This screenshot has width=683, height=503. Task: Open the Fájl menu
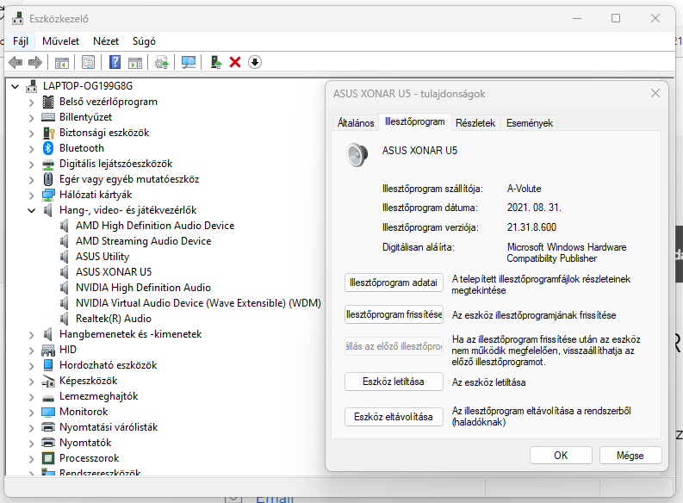21,41
